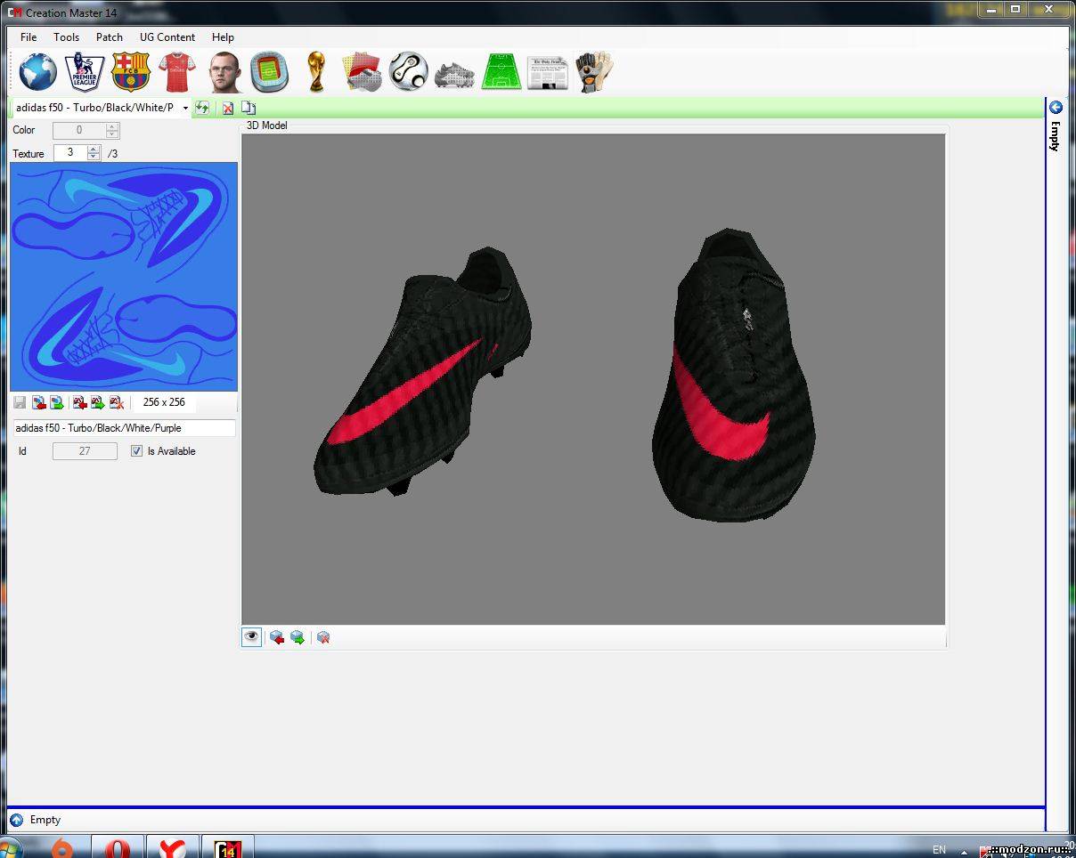The height and width of the screenshot is (858, 1076).
Task: Click the second texture icon with red arrow
Action: point(80,402)
